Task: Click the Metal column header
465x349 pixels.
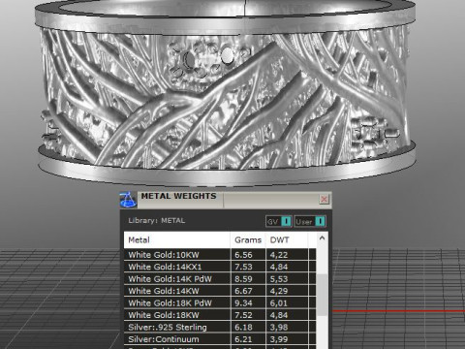Action: [177, 239]
